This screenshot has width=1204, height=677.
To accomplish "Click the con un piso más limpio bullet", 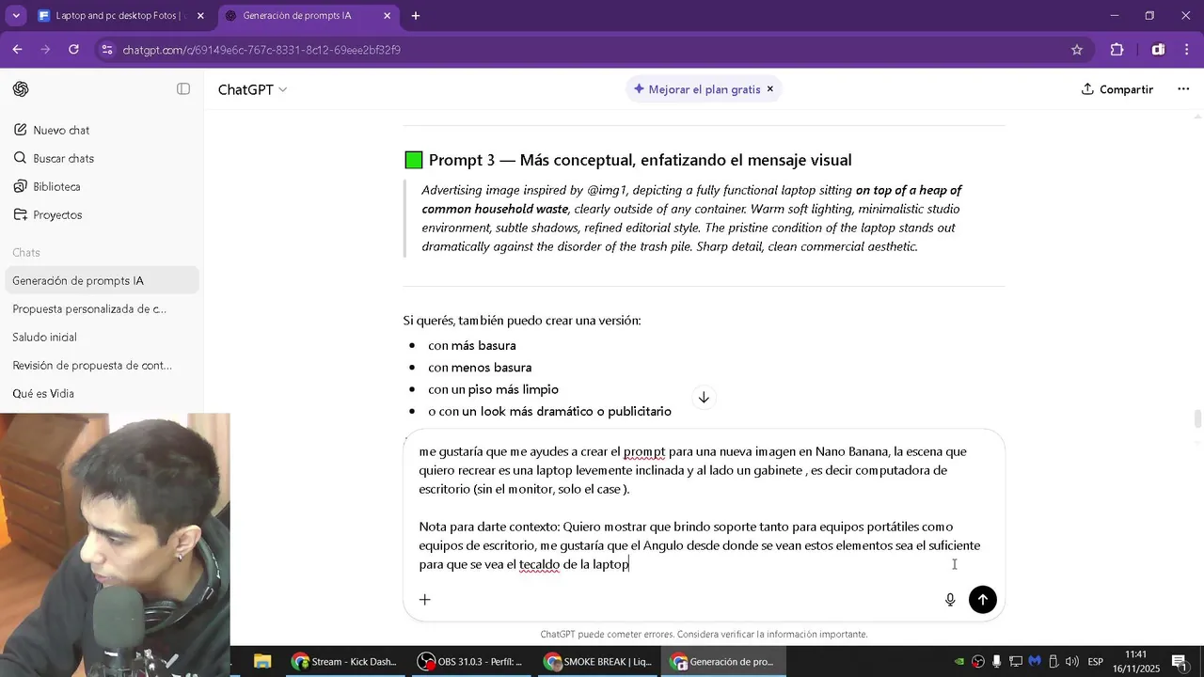I will pos(493,389).
